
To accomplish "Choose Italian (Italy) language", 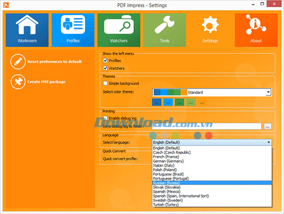I will (x=212, y=165).
